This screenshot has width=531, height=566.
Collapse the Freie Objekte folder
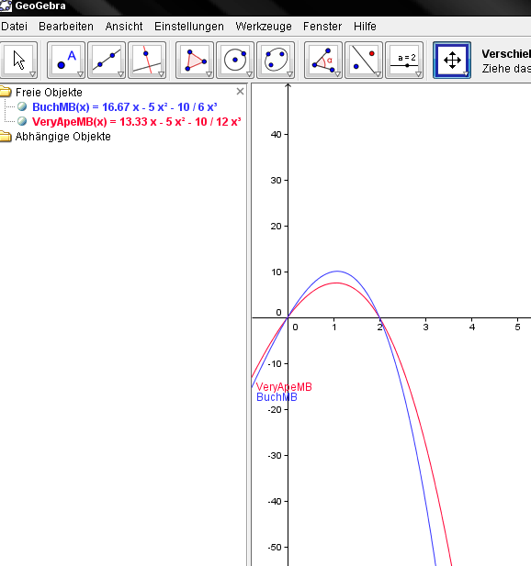coord(6,92)
